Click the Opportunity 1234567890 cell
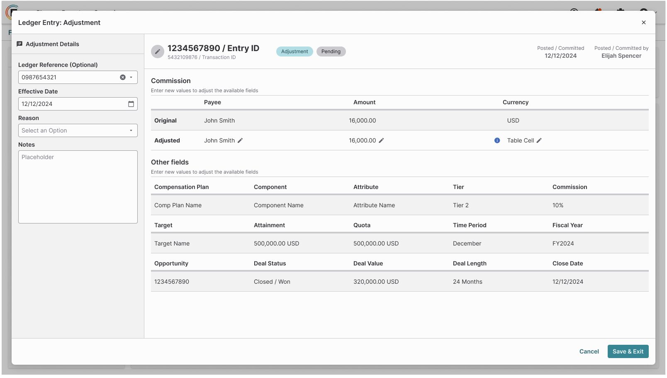Viewport: 667px width, 378px height. [172, 282]
